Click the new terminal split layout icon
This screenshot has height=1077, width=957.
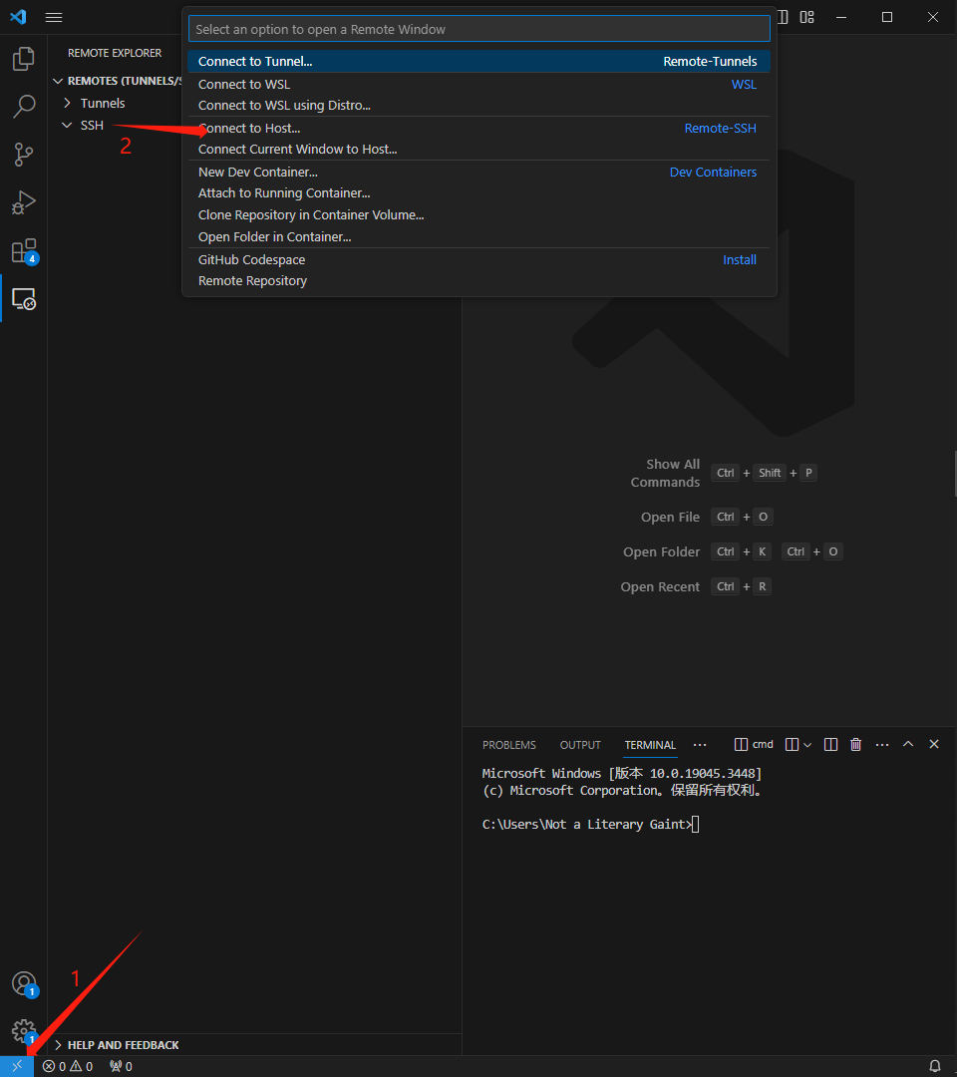792,745
